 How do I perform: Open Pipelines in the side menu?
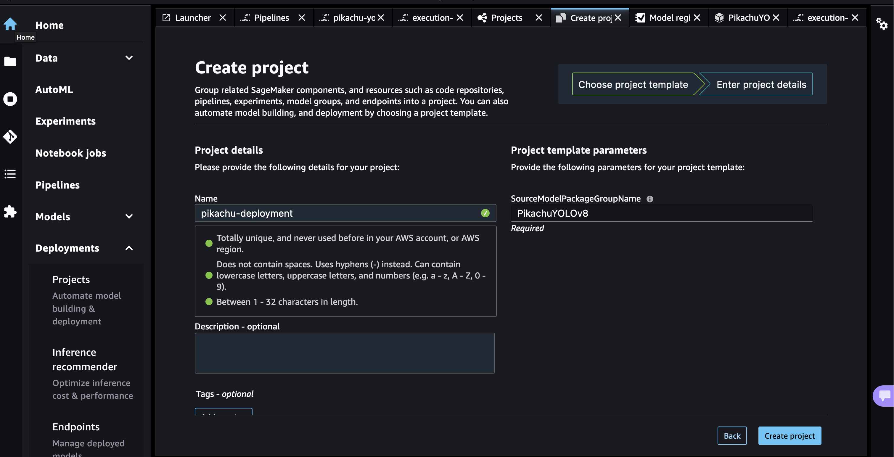57,185
